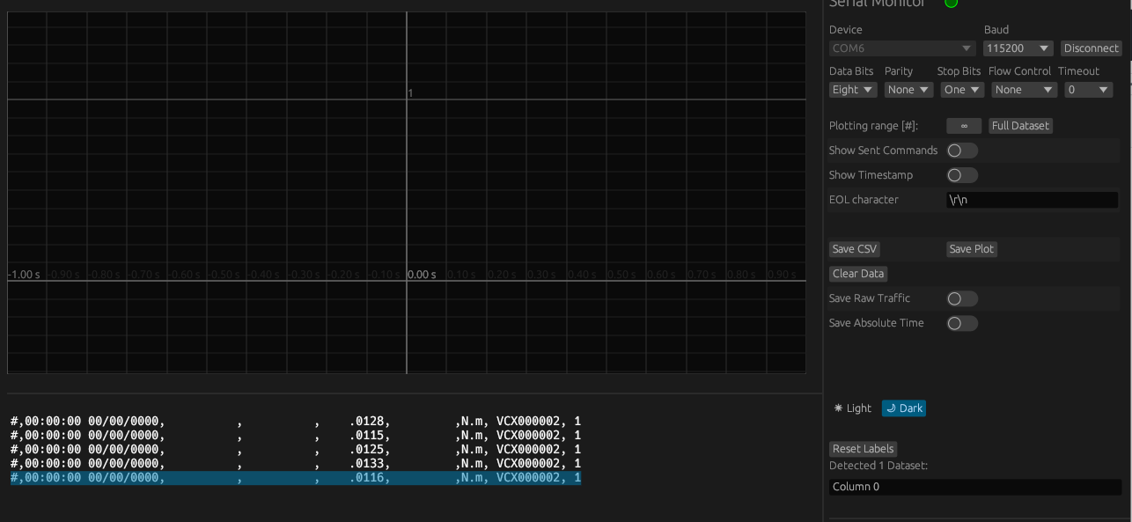Click the Save CSV button
The height and width of the screenshot is (522, 1132).
pyautogui.click(x=855, y=249)
